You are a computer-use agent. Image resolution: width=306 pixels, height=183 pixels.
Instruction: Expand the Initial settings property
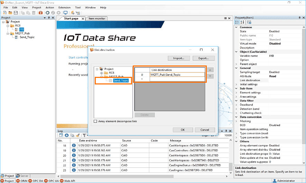tap(237, 84)
